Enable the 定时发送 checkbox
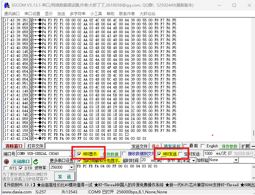Image resolution: width=255 pixels, height=195 pixels. pos(180,154)
